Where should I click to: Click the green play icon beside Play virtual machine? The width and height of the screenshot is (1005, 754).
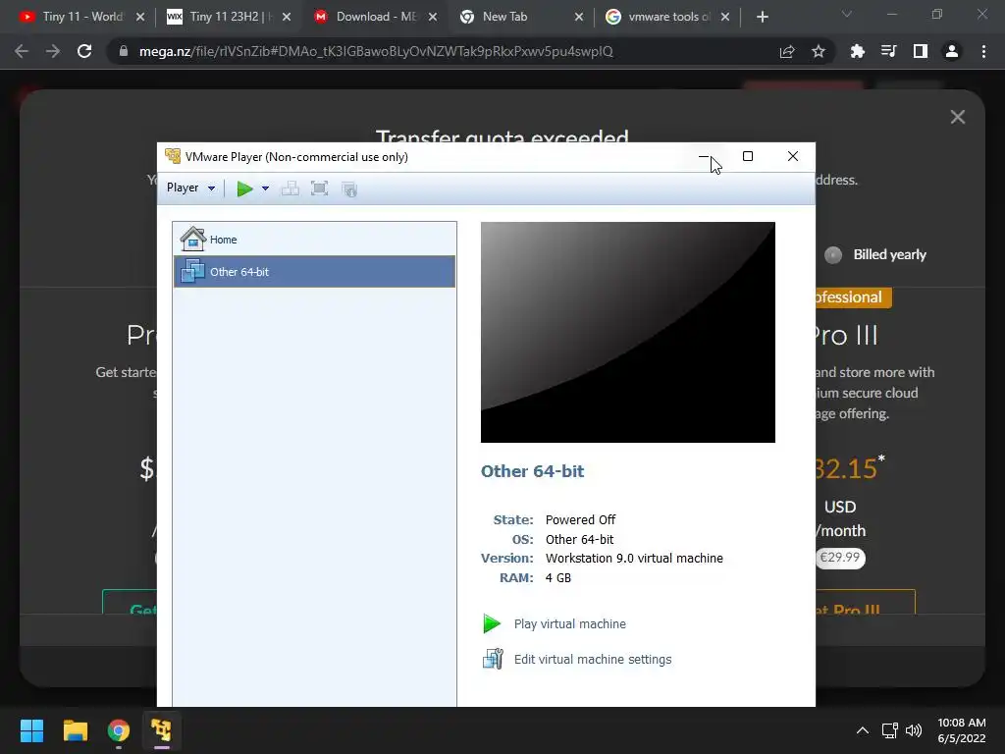coord(492,623)
